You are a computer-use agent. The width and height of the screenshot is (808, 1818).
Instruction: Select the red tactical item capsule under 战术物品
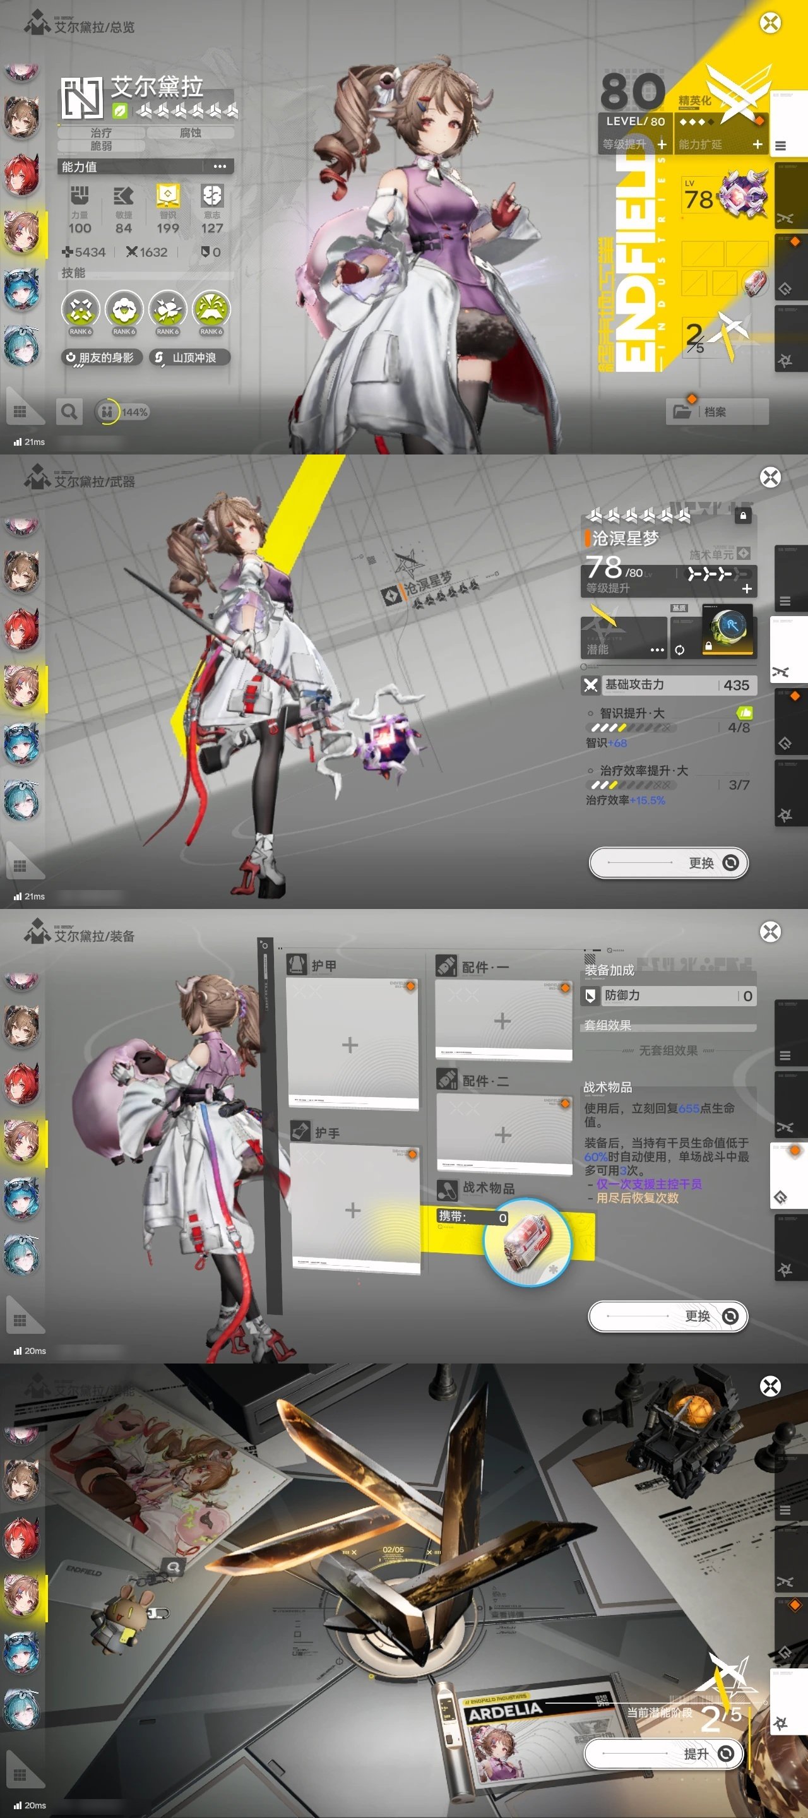coord(527,1242)
